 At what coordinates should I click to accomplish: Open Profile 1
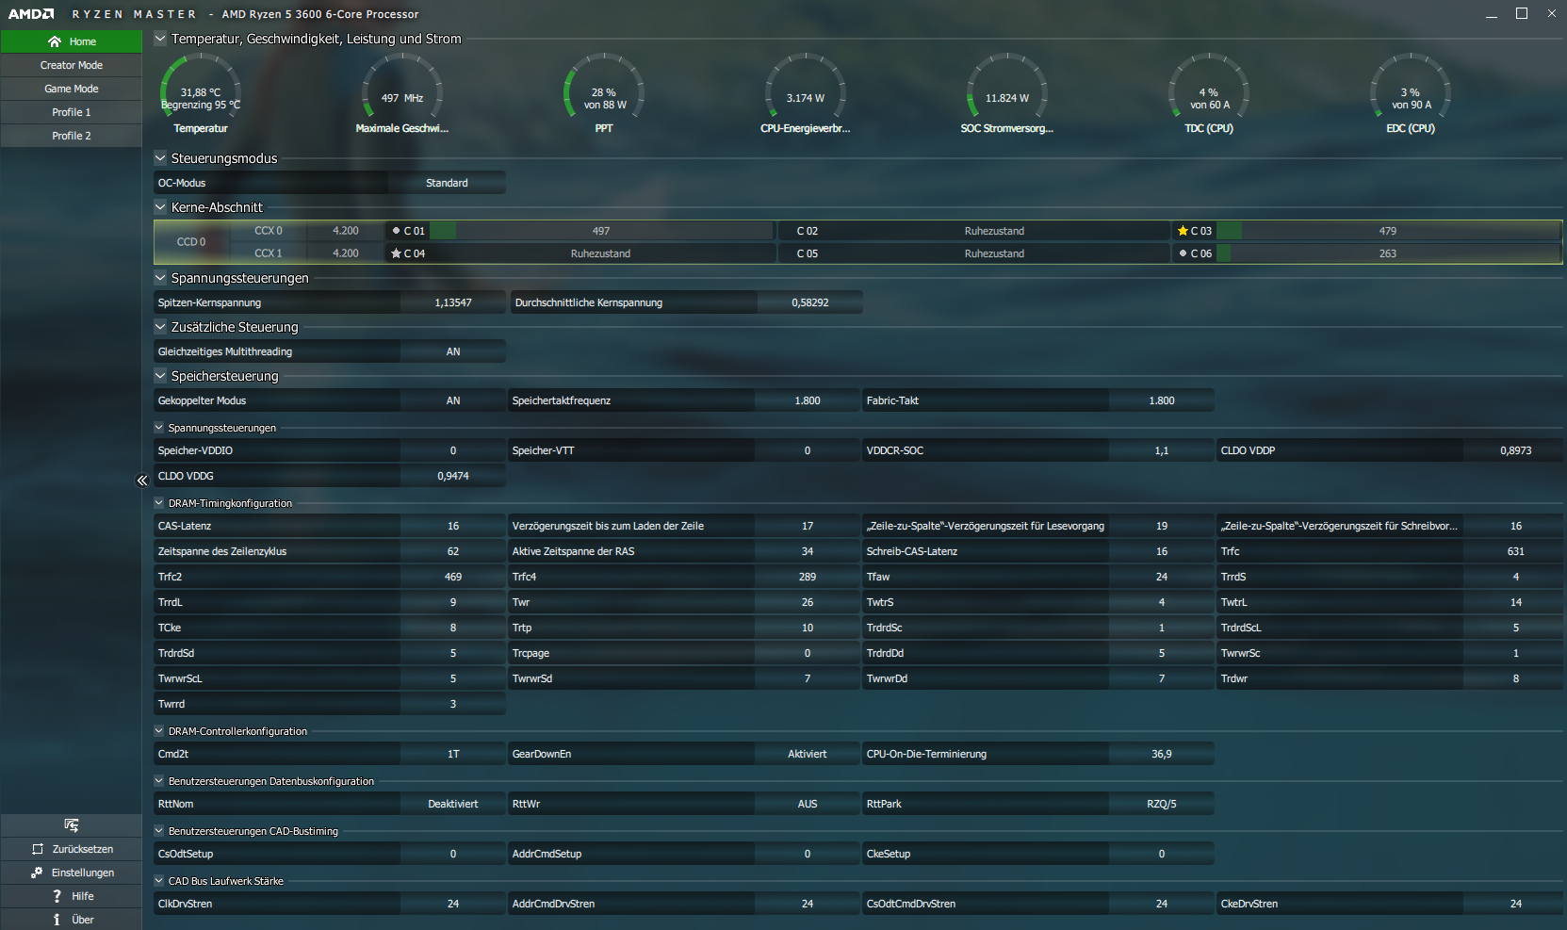(72, 112)
